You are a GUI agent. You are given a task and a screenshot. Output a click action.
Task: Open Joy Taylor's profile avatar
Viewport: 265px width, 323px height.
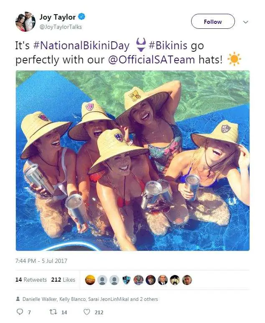pos(25,22)
